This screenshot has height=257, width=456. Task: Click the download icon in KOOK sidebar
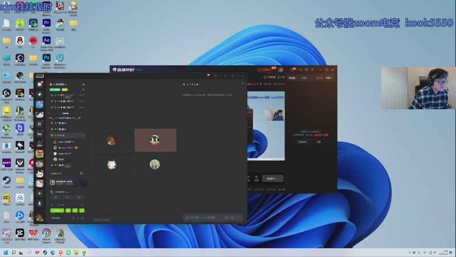click(x=40, y=203)
